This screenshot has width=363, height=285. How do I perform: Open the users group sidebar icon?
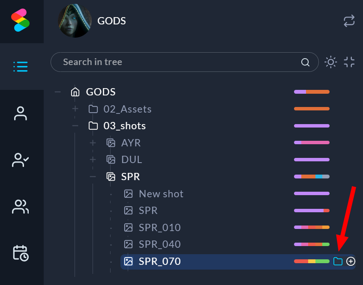pyautogui.click(x=21, y=207)
